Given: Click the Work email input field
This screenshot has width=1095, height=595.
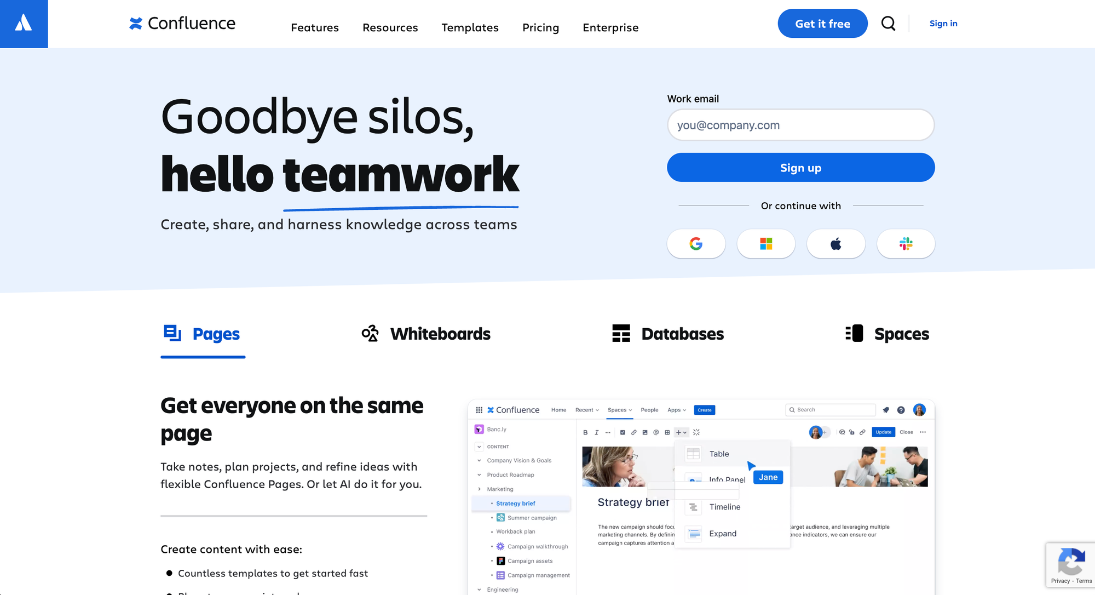Looking at the screenshot, I should click(800, 125).
